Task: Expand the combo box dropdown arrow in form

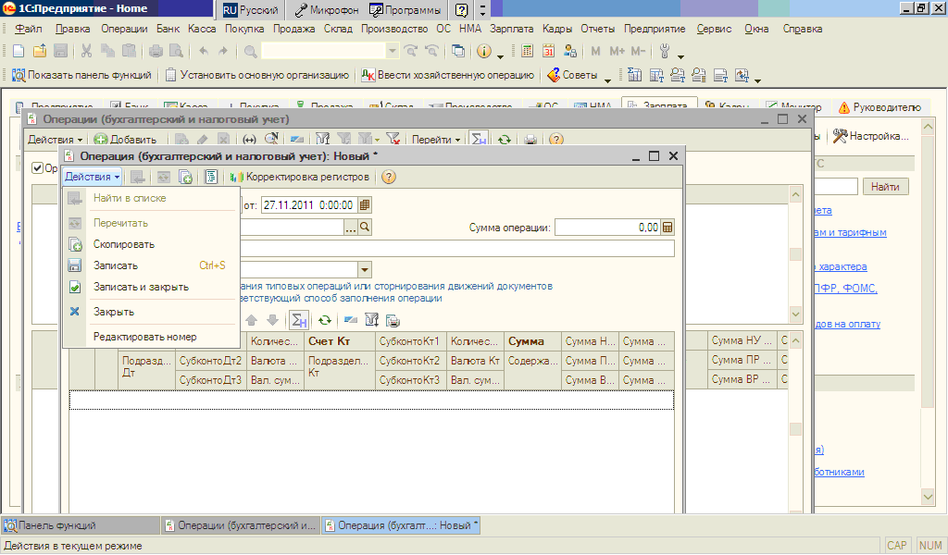Action: [x=365, y=269]
